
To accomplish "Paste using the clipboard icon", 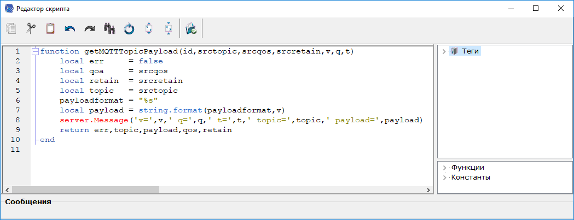I will pos(50,28).
